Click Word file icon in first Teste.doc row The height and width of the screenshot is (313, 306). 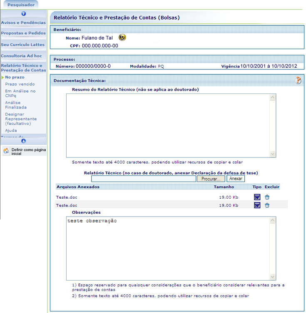point(257,197)
